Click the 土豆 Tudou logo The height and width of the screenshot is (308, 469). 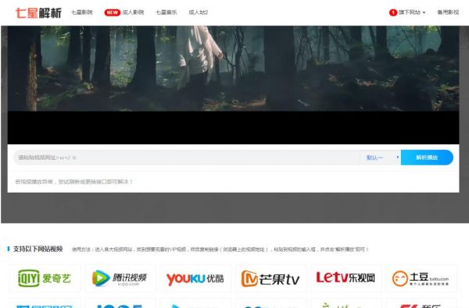(421, 278)
